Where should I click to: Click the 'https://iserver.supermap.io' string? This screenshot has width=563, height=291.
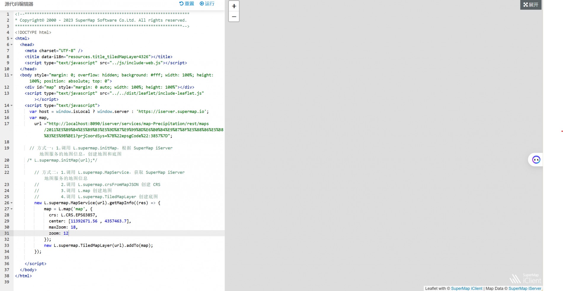tap(171, 112)
